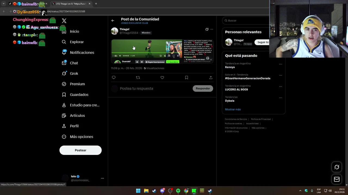Open Discord from the taskbar
This screenshot has width=348, height=195.
tap(162, 191)
